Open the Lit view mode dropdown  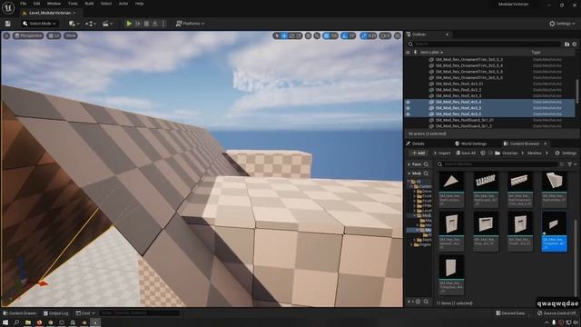click(54, 35)
